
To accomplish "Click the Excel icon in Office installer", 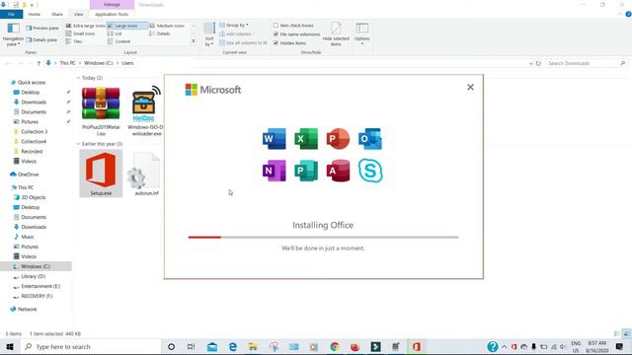I will (x=306, y=139).
